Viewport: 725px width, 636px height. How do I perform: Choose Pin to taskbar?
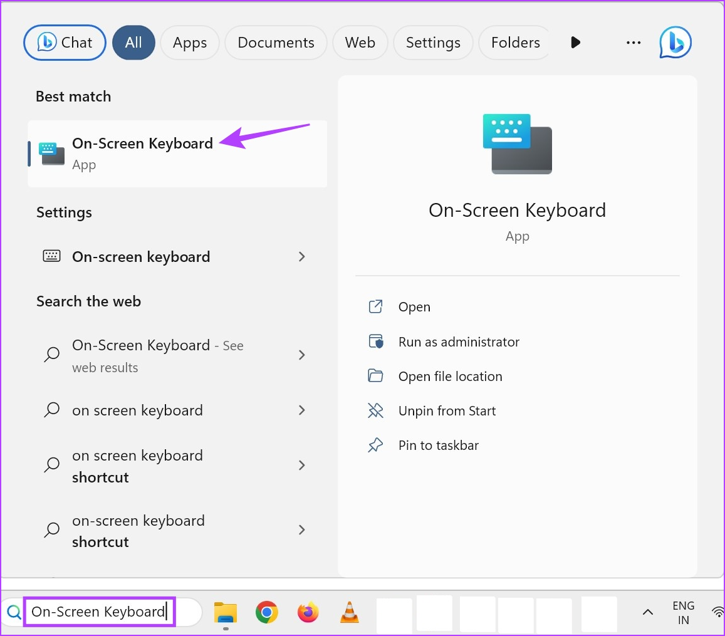439,445
